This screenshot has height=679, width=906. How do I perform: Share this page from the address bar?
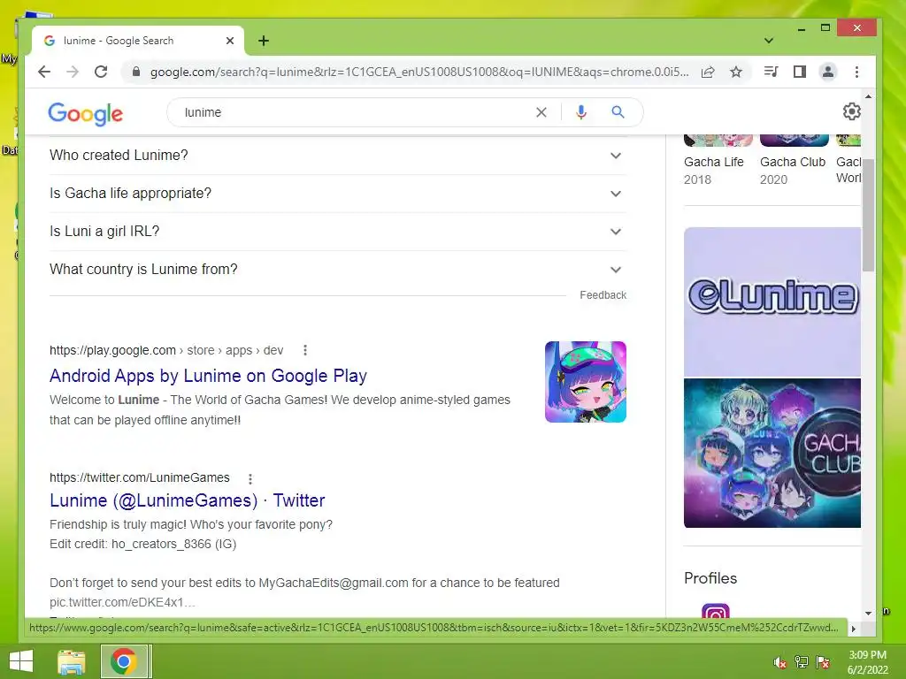coord(708,72)
